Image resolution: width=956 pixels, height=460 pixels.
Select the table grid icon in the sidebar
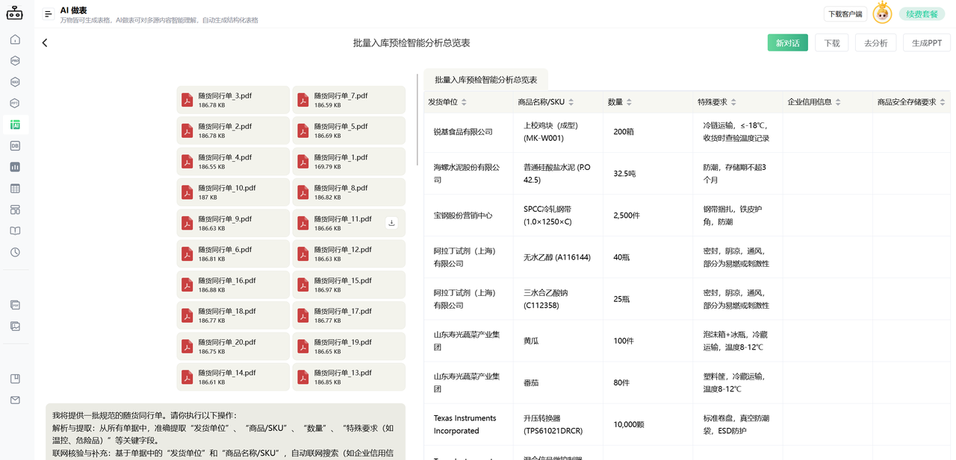pyautogui.click(x=15, y=189)
